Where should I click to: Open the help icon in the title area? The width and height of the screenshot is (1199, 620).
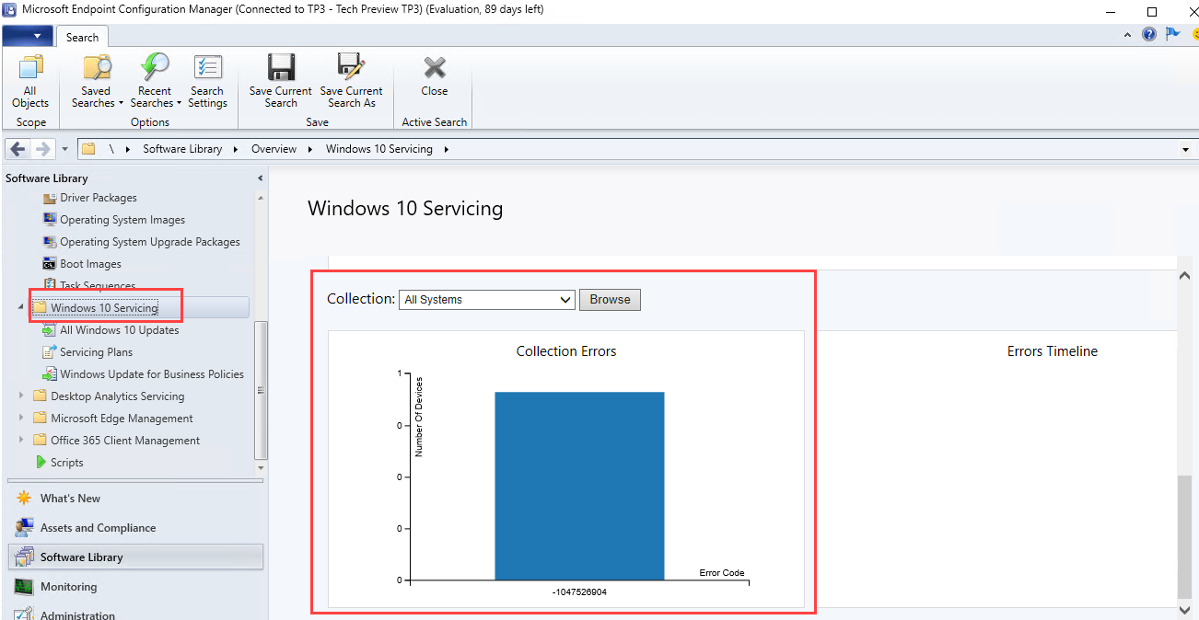(1149, 34)
